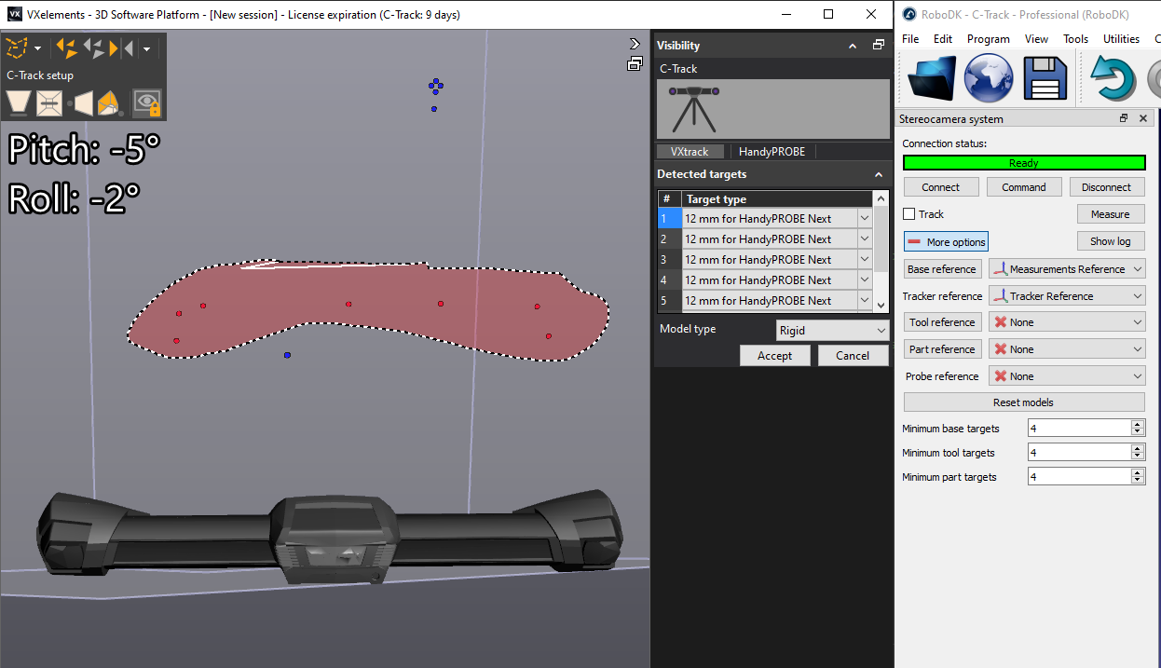Click RoboDK's globe connection icon
Screen dimensions: 1161x668
point(988,78)
